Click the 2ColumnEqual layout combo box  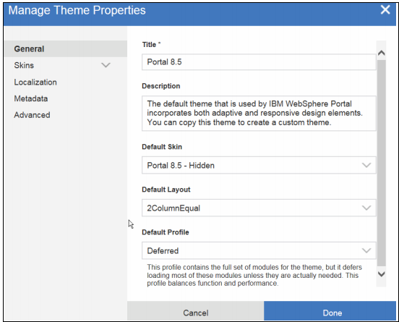(x=259, y=208)
